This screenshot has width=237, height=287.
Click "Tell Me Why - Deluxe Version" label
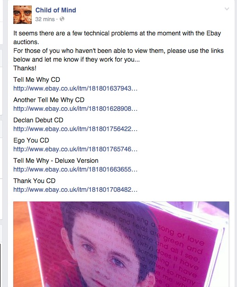(x=56, y=161)
